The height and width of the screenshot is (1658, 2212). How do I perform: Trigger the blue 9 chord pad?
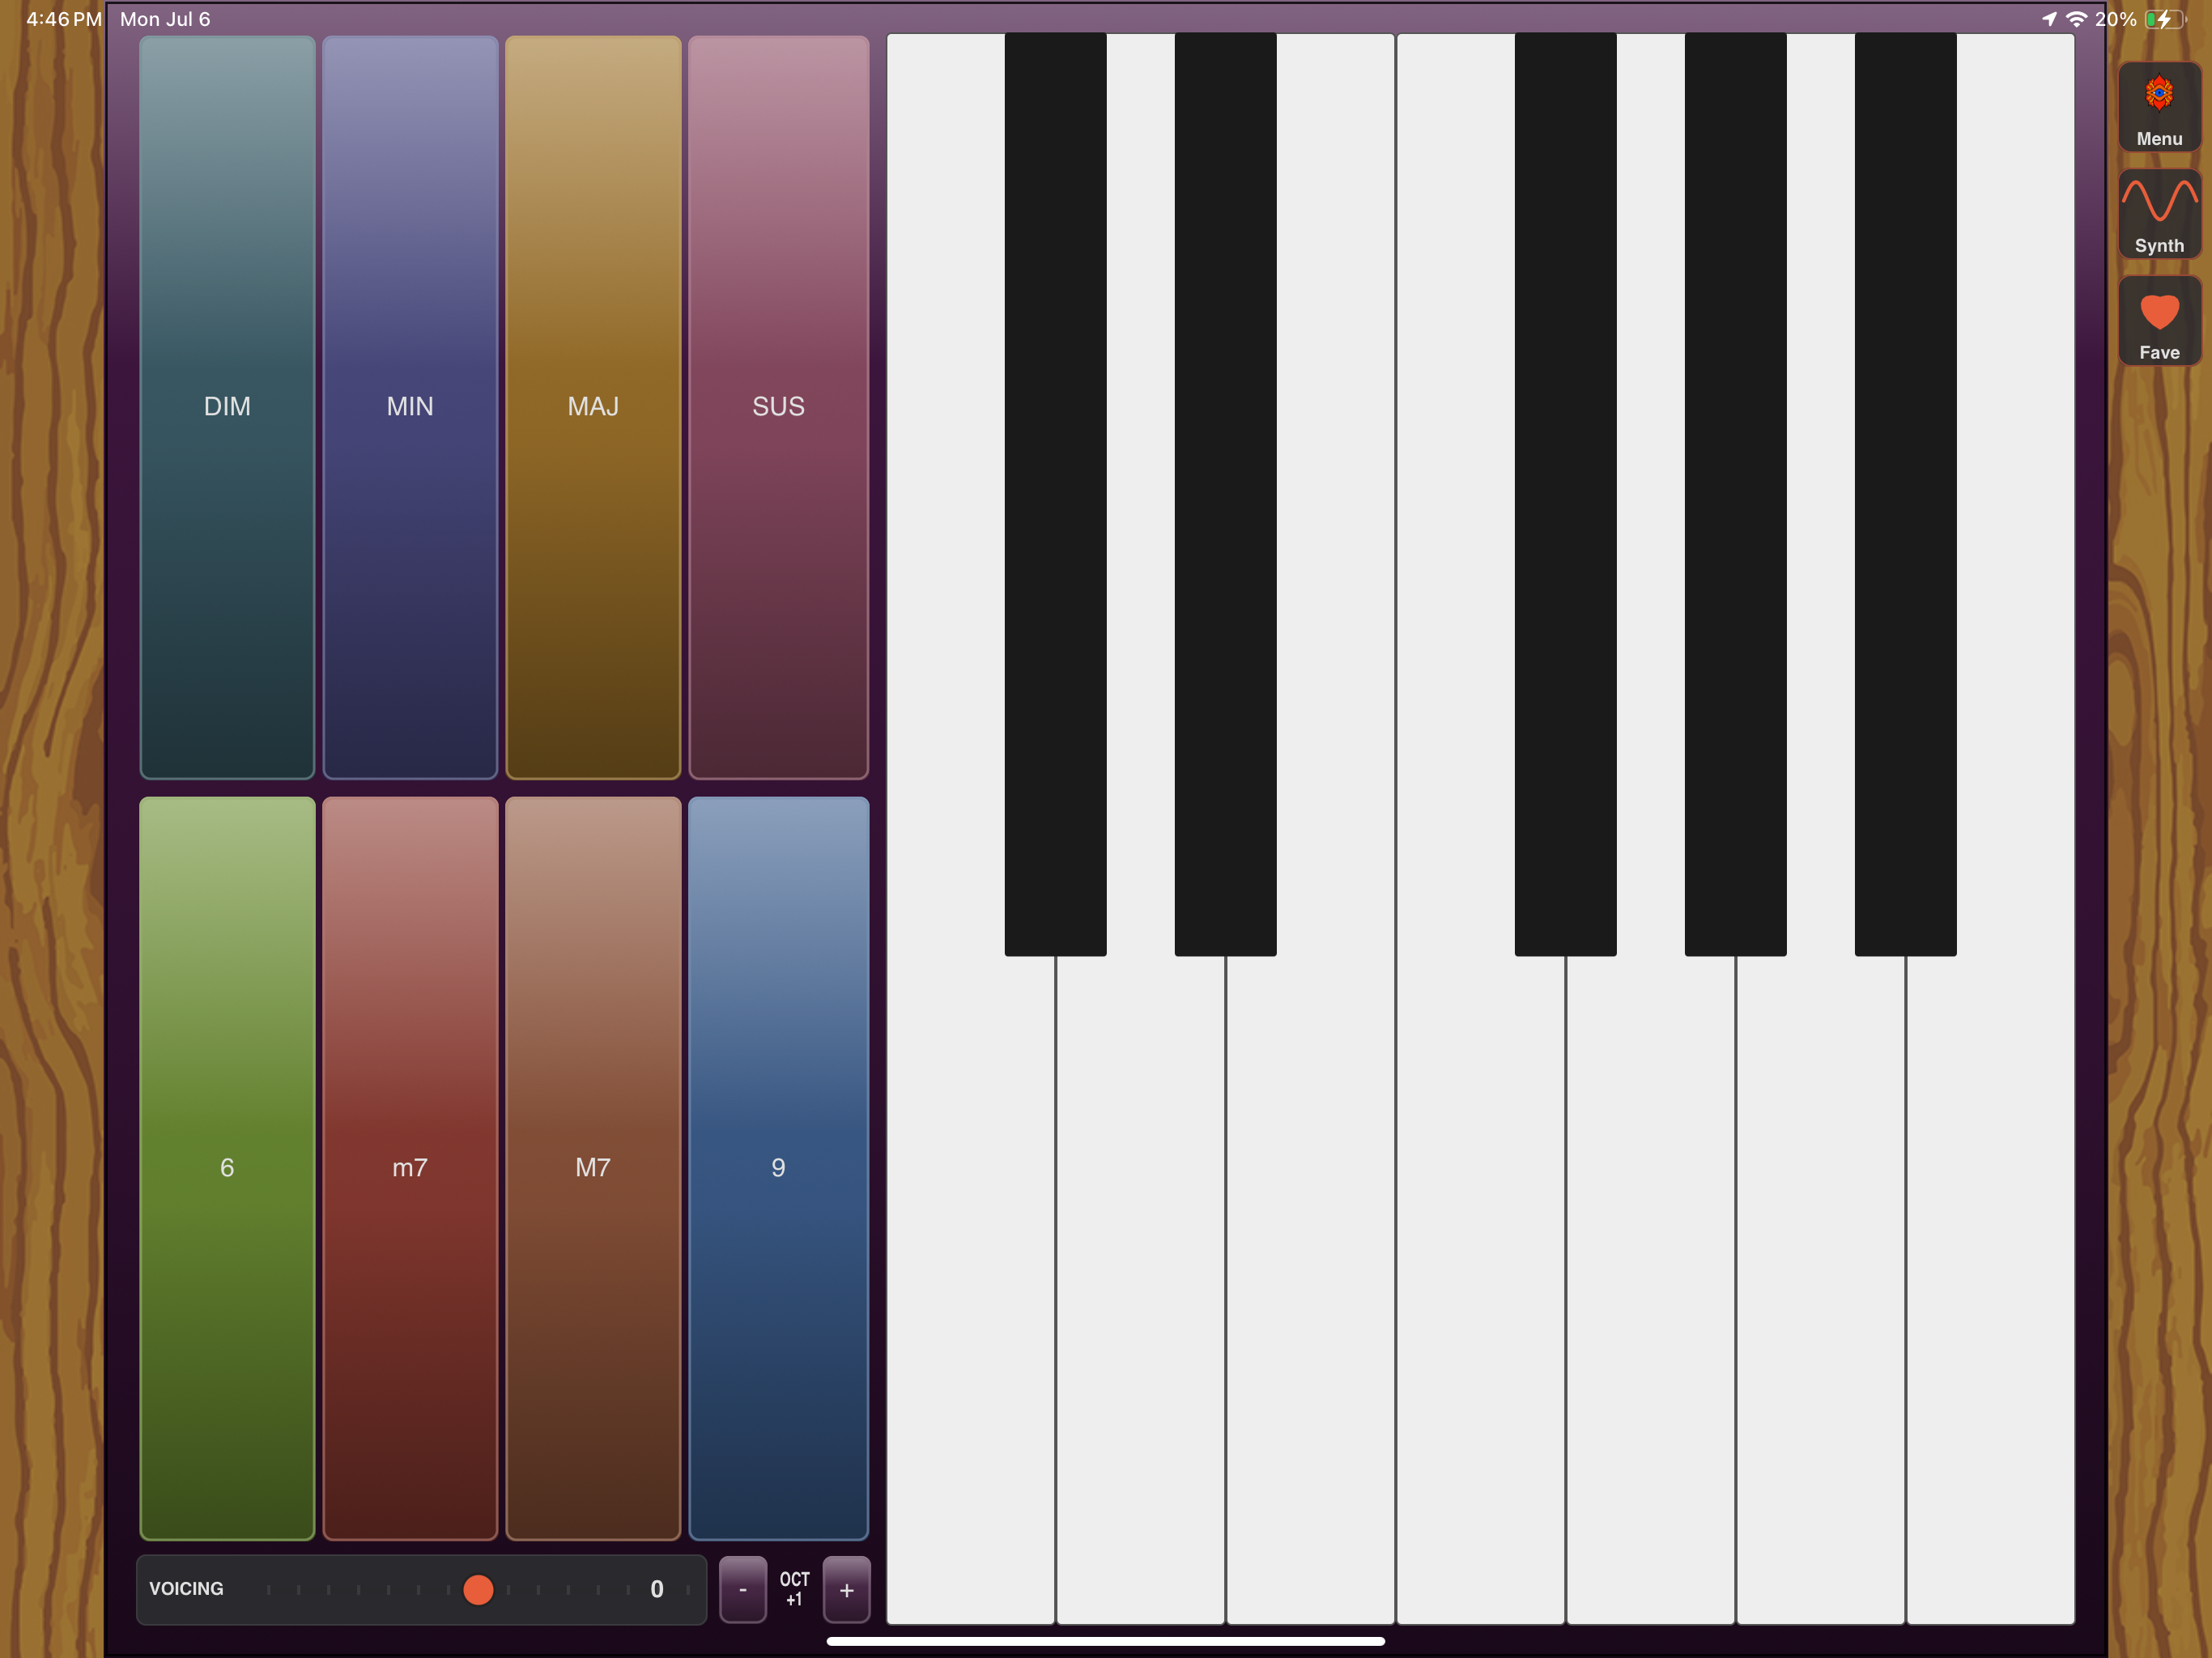(x=778, y=1168)
